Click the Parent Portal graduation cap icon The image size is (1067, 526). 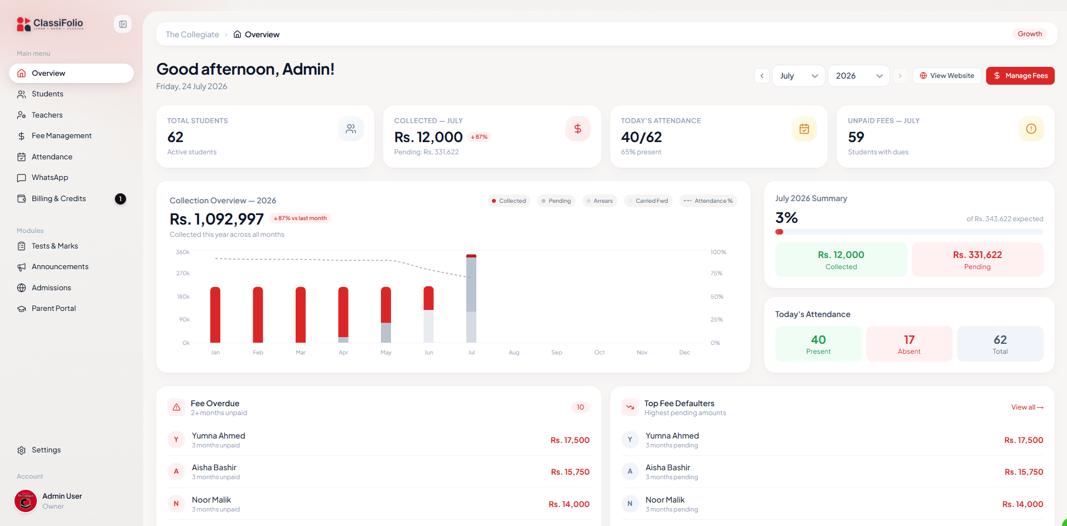click(22, 309)
